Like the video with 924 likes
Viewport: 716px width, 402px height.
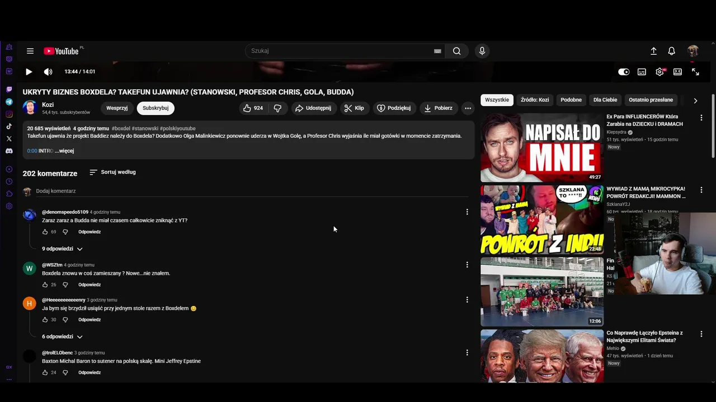click(x=253, y=108)
